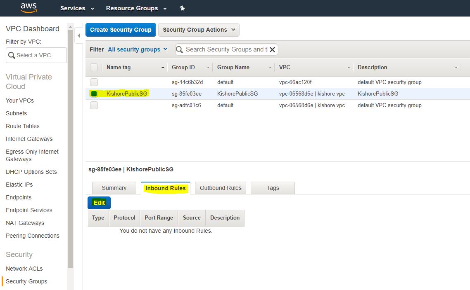Image resolution: width=470 pixels, height=290 pixels.
Task: Click the Name tag sort arrow
Action: pyautogui.click(x=163, y=68)
